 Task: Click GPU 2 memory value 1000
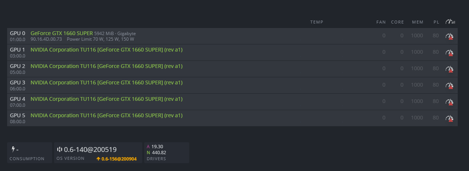[417, 69]
